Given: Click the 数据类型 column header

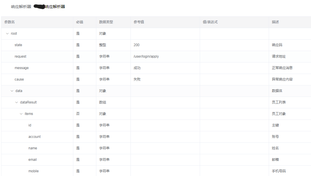Looking at the screenshot, I should point(106,22).
